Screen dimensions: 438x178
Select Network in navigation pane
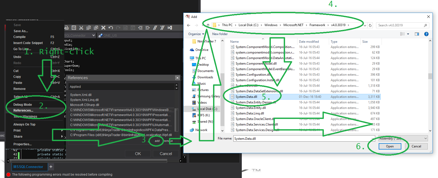click(x=201, y=130)
